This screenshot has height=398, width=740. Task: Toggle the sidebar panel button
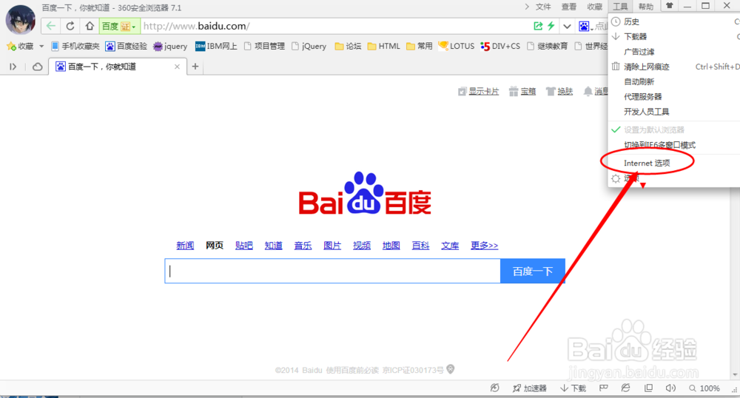[x=13, y=67]
